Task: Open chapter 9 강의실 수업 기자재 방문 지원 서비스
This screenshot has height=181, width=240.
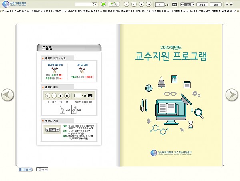Action: coord(216,11)
